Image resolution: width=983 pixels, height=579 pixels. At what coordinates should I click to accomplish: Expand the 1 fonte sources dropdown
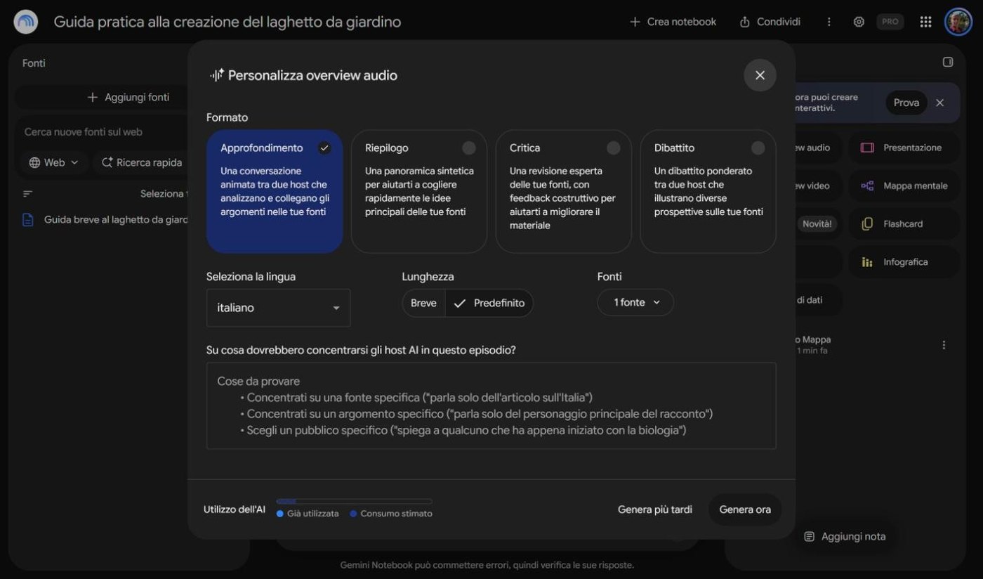[635, 302]
